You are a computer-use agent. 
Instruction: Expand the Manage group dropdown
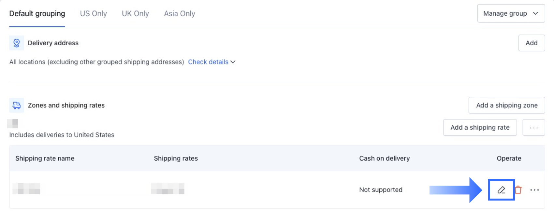[x=511, y=14]
